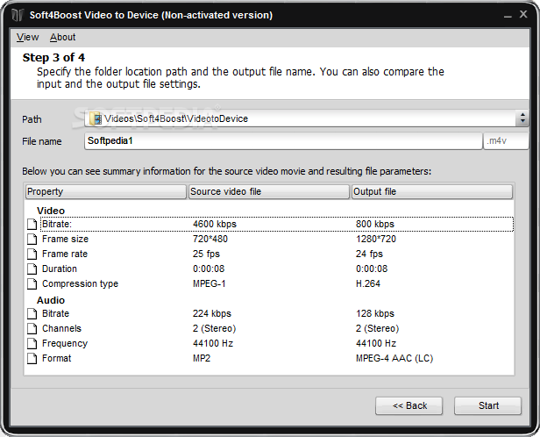
Task: Click the output audio value 128 kbps
Action: click(375, 313)
